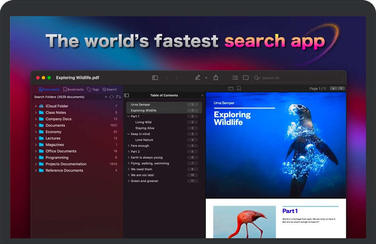The image size is (376, 244).
Task: Refresh the search folders list
Action: click(x=113, y=97)
